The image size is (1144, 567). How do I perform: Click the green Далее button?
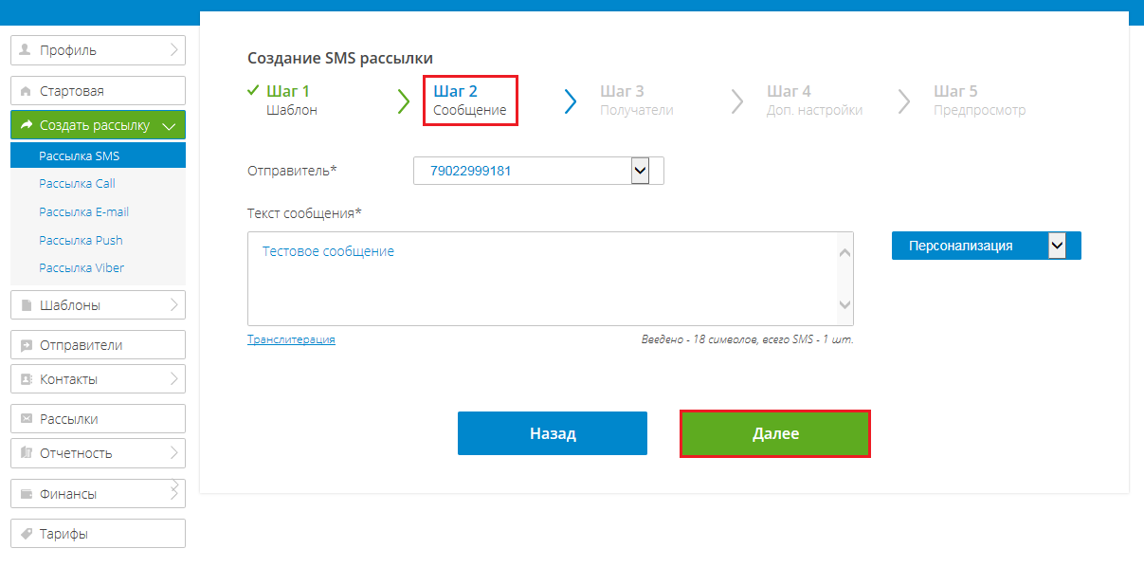click(775, 433)
